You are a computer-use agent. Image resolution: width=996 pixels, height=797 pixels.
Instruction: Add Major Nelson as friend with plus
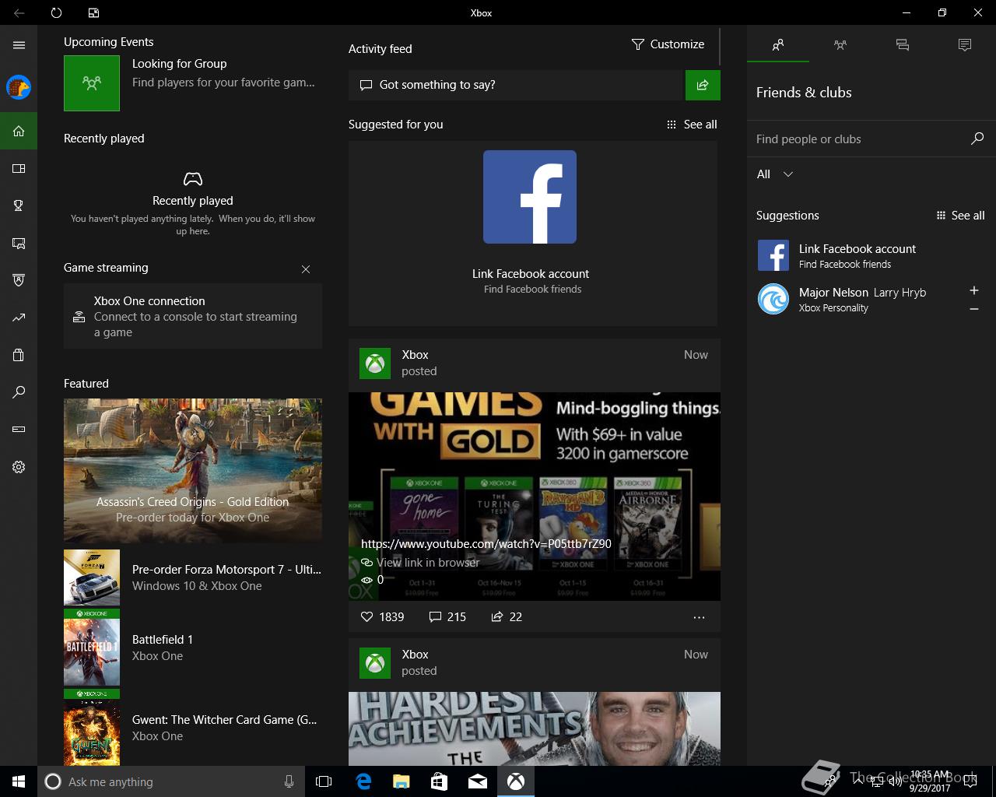pyautogui.click(x=973, y=290)
